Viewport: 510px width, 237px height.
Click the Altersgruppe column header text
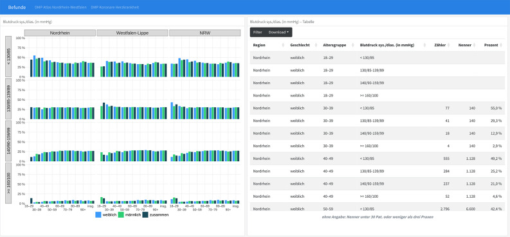click(x=334, y=45)
